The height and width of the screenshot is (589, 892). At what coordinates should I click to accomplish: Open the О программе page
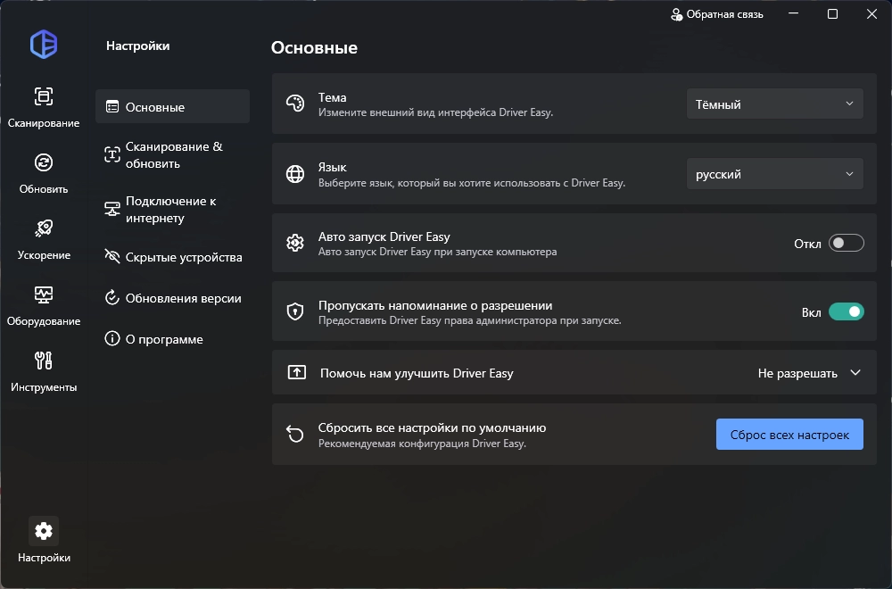pos(164,339)
